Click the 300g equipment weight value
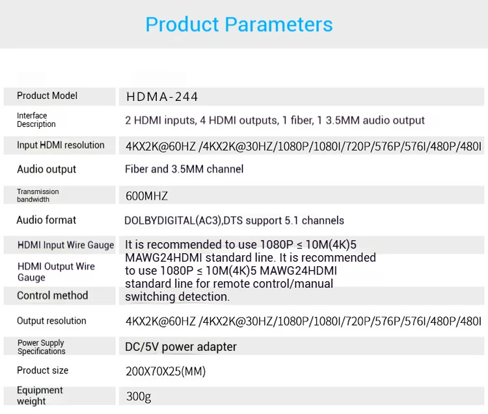This screenshot has width=488, height=414. [139, 396]
